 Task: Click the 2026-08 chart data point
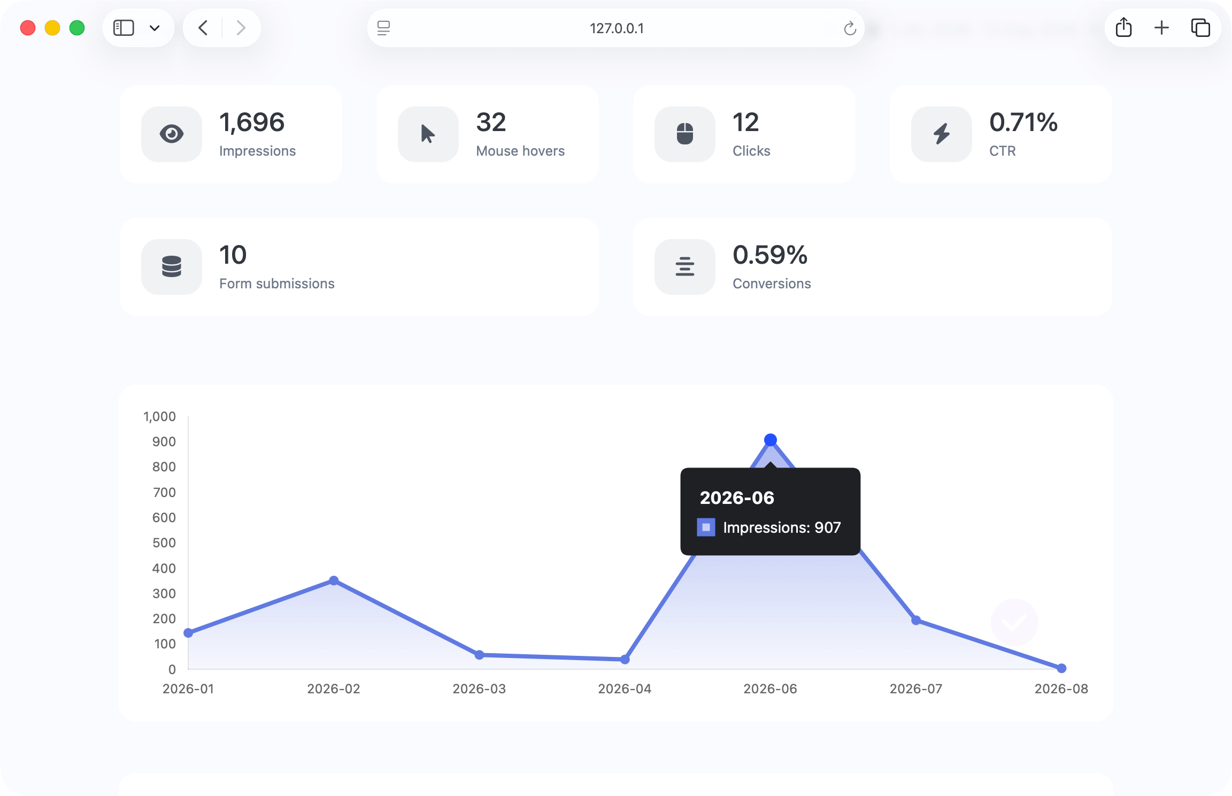(x=1061, y=668)
